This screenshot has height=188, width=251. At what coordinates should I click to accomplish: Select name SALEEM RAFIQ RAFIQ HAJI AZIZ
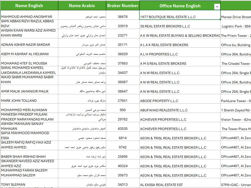pos(29,145)
